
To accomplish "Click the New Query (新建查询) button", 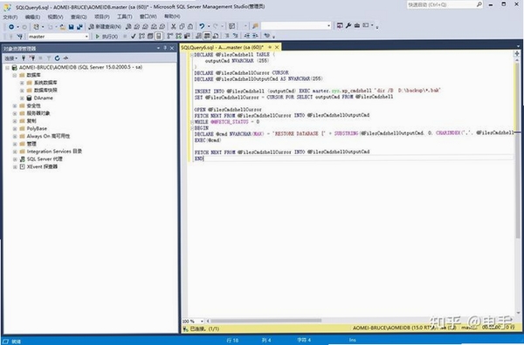I will coord(105,26).
